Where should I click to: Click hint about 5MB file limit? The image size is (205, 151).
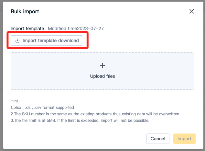click(x=80, y=121)
